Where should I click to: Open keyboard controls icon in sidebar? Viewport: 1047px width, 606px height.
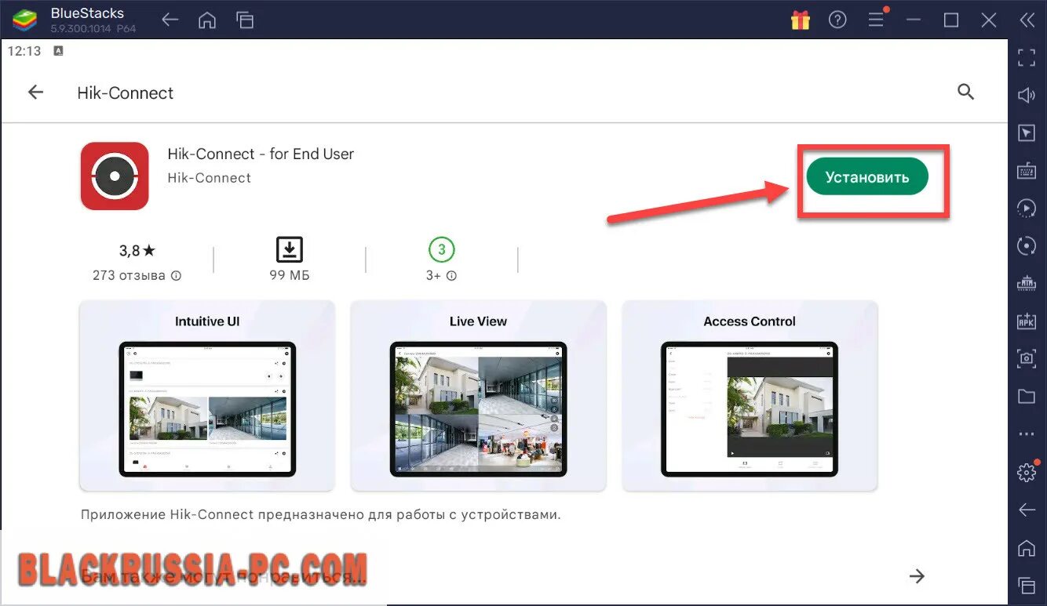click(x=1027, y=170)
